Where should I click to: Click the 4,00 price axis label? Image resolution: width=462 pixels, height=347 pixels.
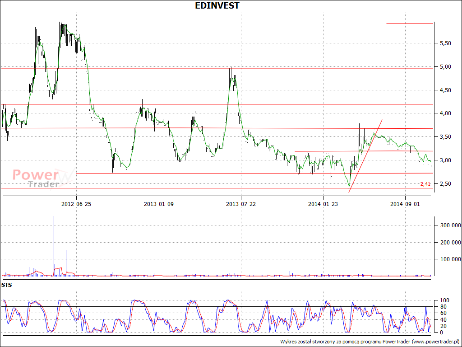coord(445,113)
